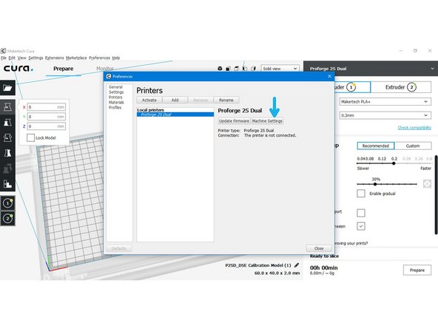Screen dimensions: 438x328
Task: Open the View menu
Action: [21, 58]
